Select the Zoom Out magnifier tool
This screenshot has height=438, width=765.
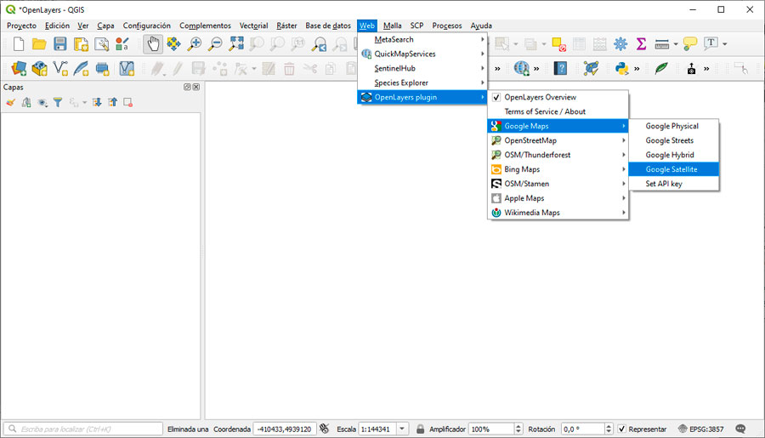(215, 44)
